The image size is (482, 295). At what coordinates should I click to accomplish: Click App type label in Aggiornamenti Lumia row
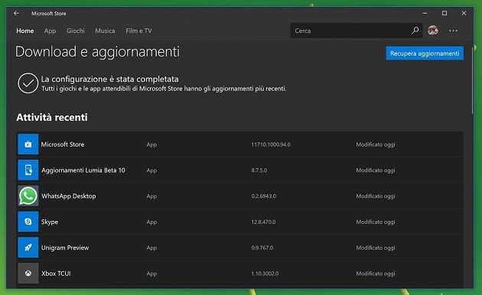pyautogui.click(x=151, y=170)
